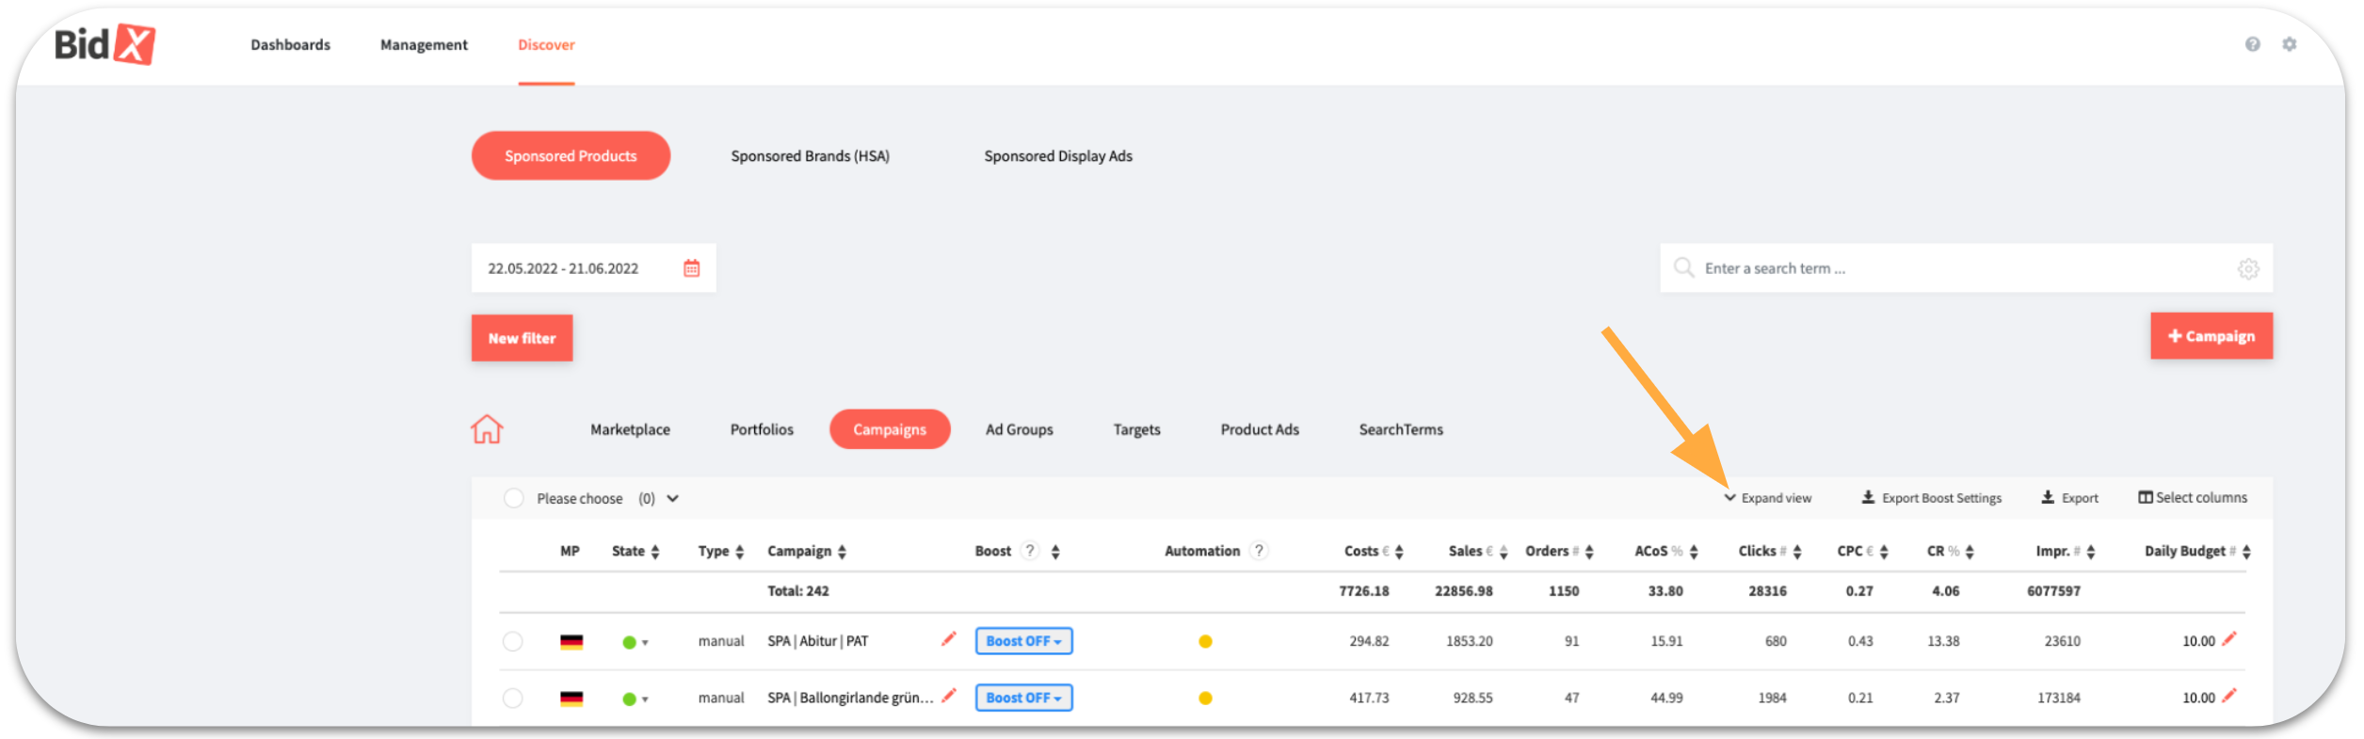Focus the Enter a search term field
The image size is (2364, 739).
(x=1967, y=268)
